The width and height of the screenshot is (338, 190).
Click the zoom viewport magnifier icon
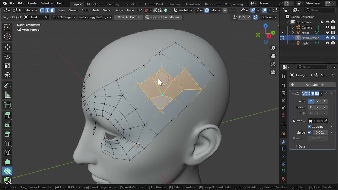pyautogui.click(x=273, y=48)
